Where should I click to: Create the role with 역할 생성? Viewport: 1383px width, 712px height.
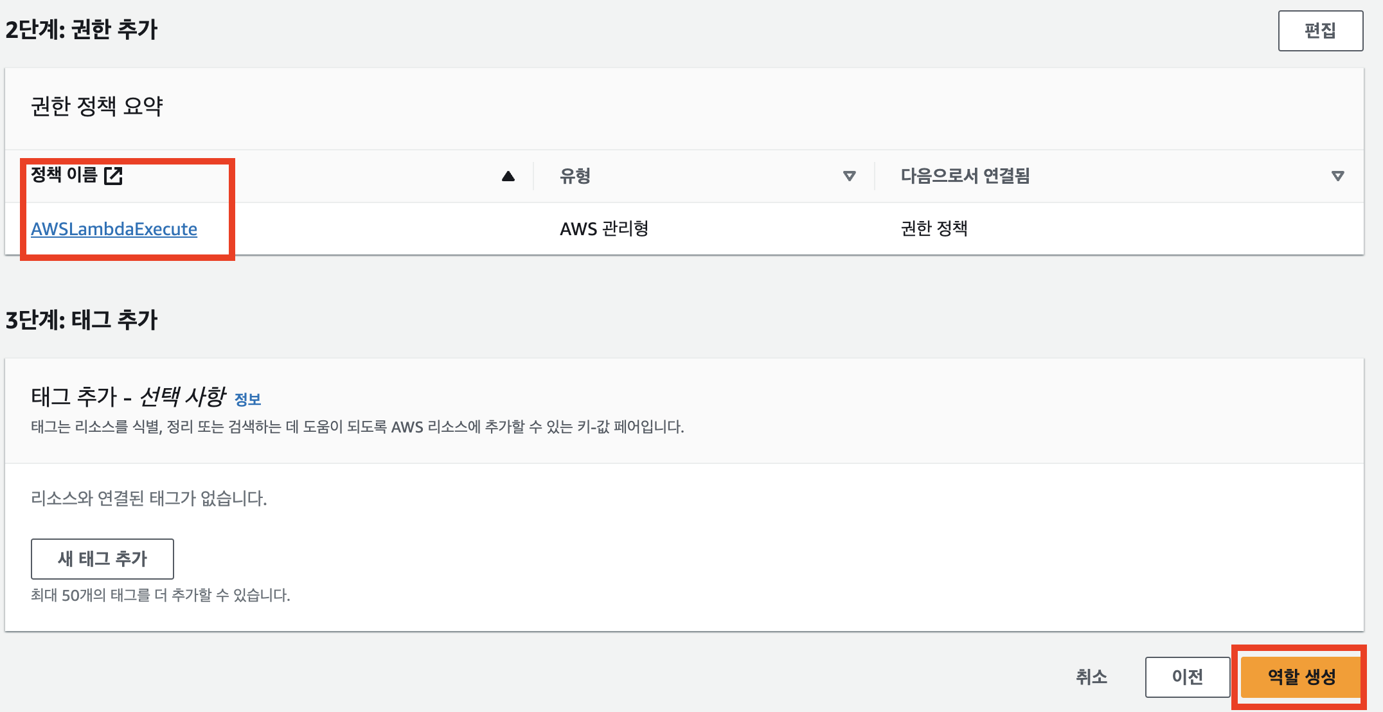coord(1301,677)
